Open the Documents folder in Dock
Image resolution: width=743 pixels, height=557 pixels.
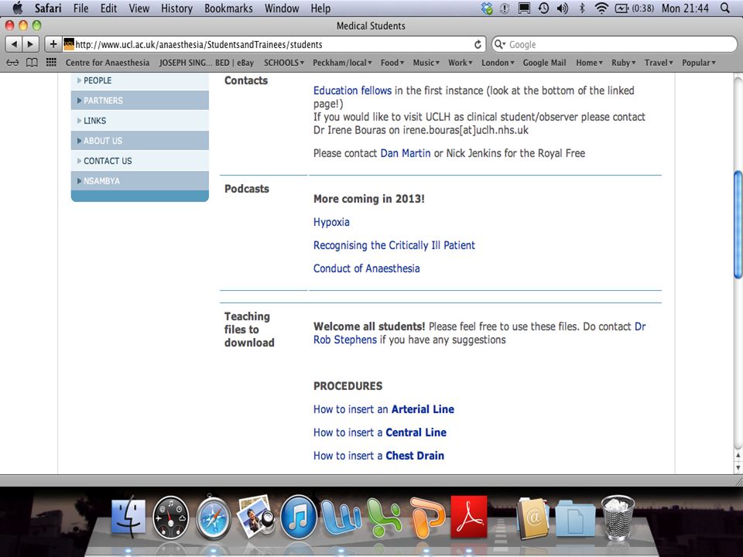point(575,519)
